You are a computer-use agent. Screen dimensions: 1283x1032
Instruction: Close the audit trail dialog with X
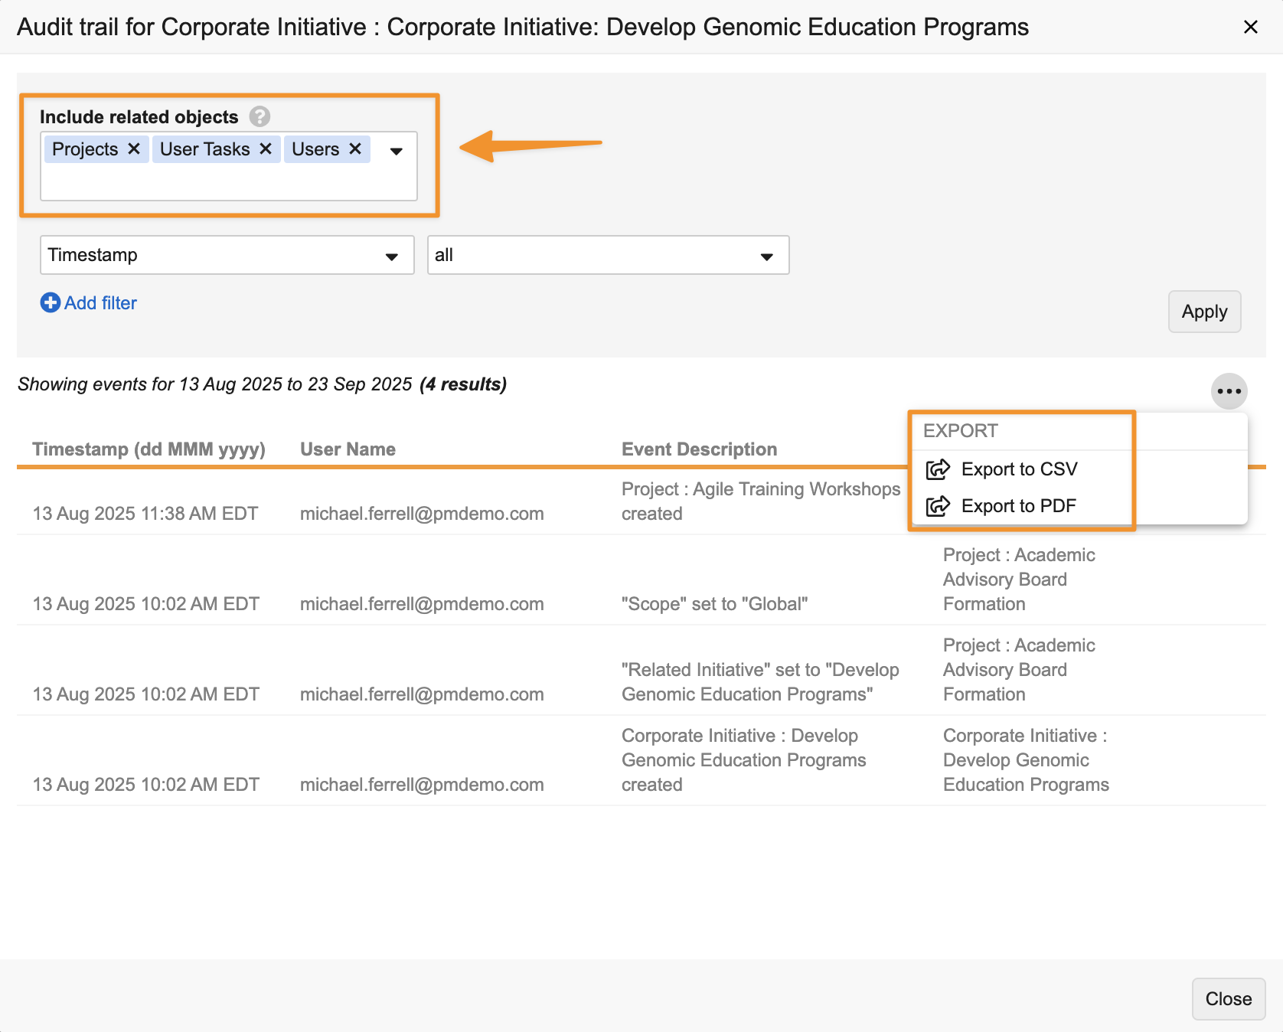click(x=1251, y=27)
